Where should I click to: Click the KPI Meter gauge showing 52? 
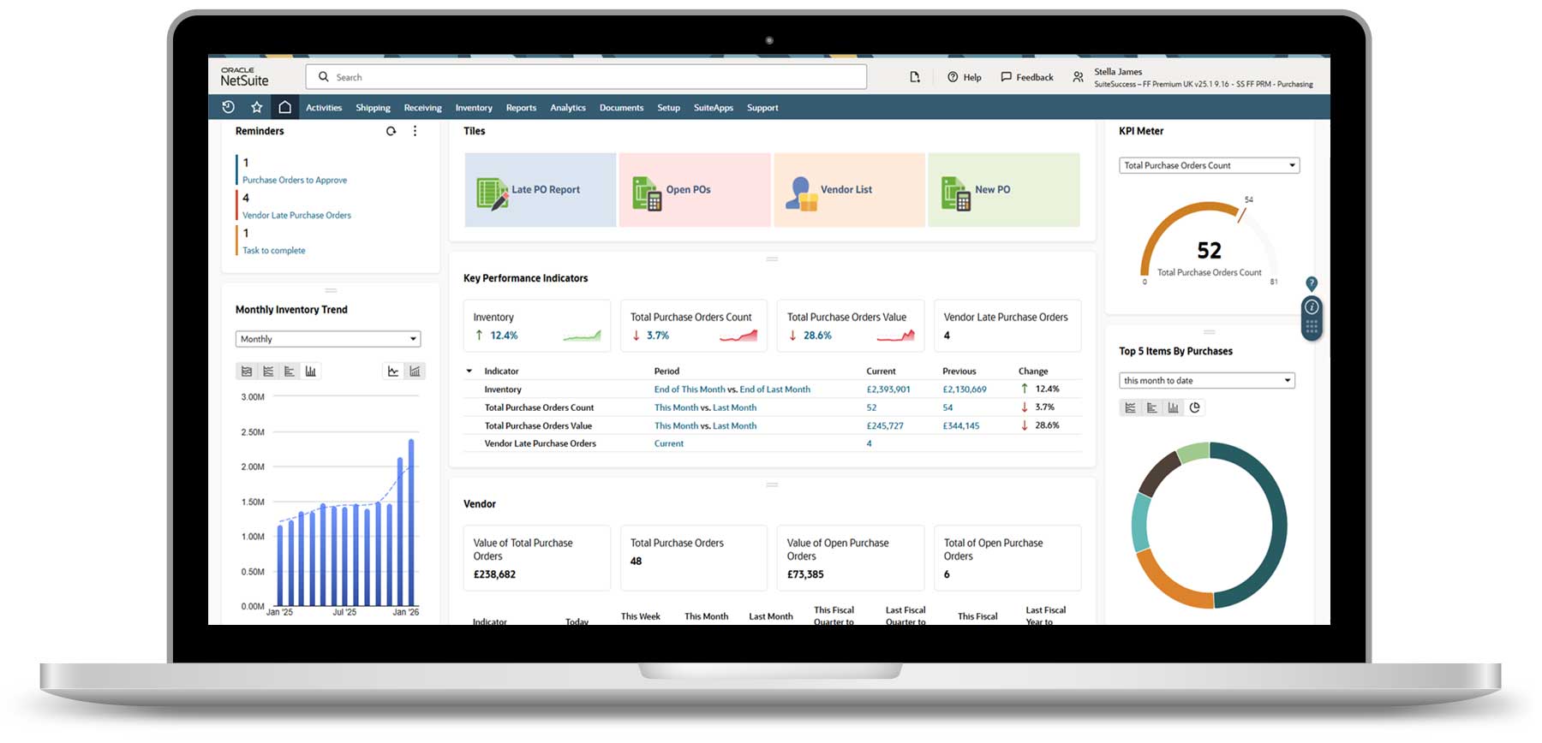click(x=1209, y=242)
